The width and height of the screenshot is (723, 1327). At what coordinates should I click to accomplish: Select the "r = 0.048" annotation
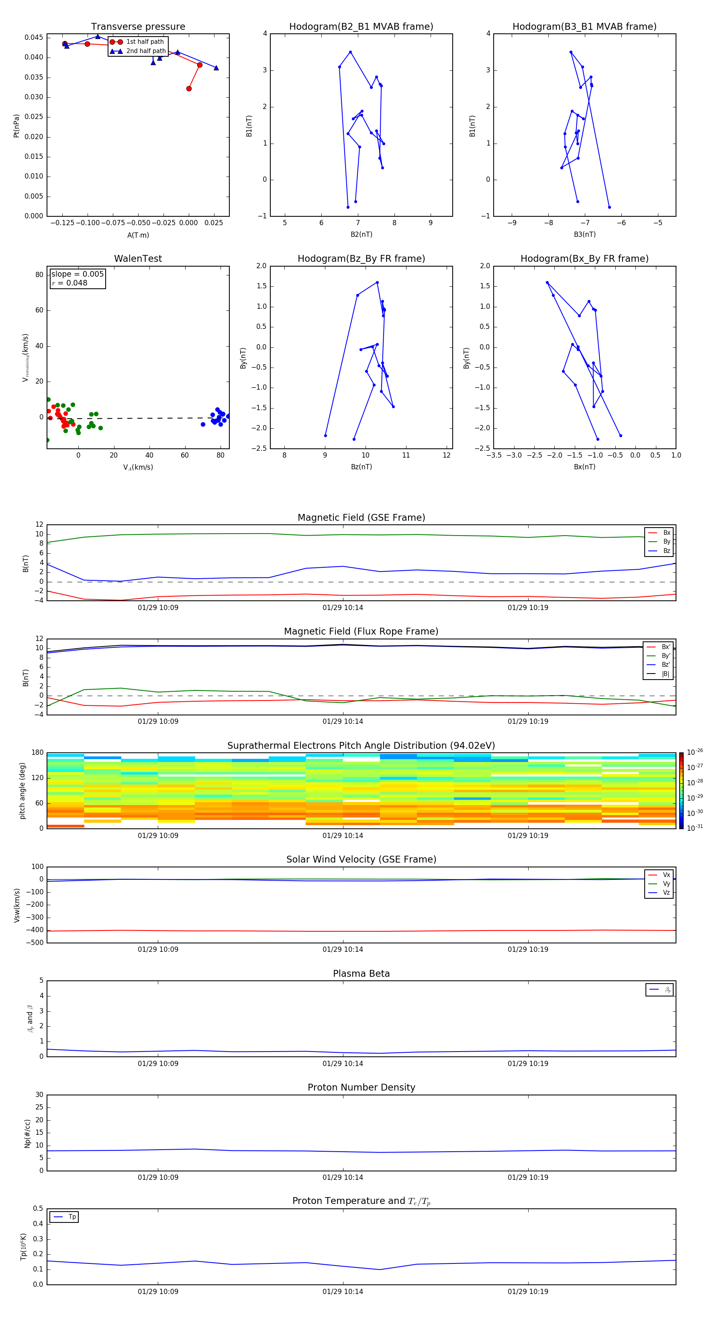[x=69, y=283]
